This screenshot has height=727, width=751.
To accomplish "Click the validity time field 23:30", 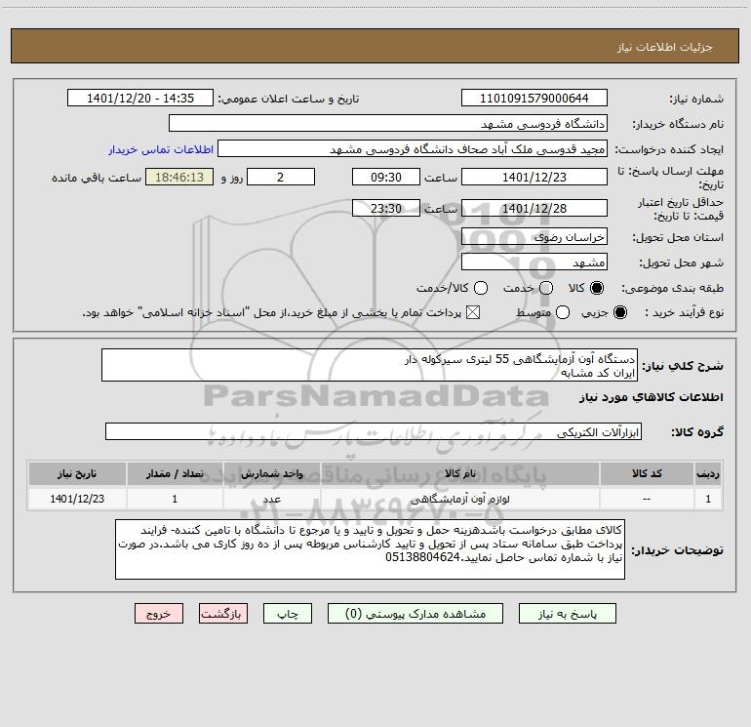I will point(386,208).
